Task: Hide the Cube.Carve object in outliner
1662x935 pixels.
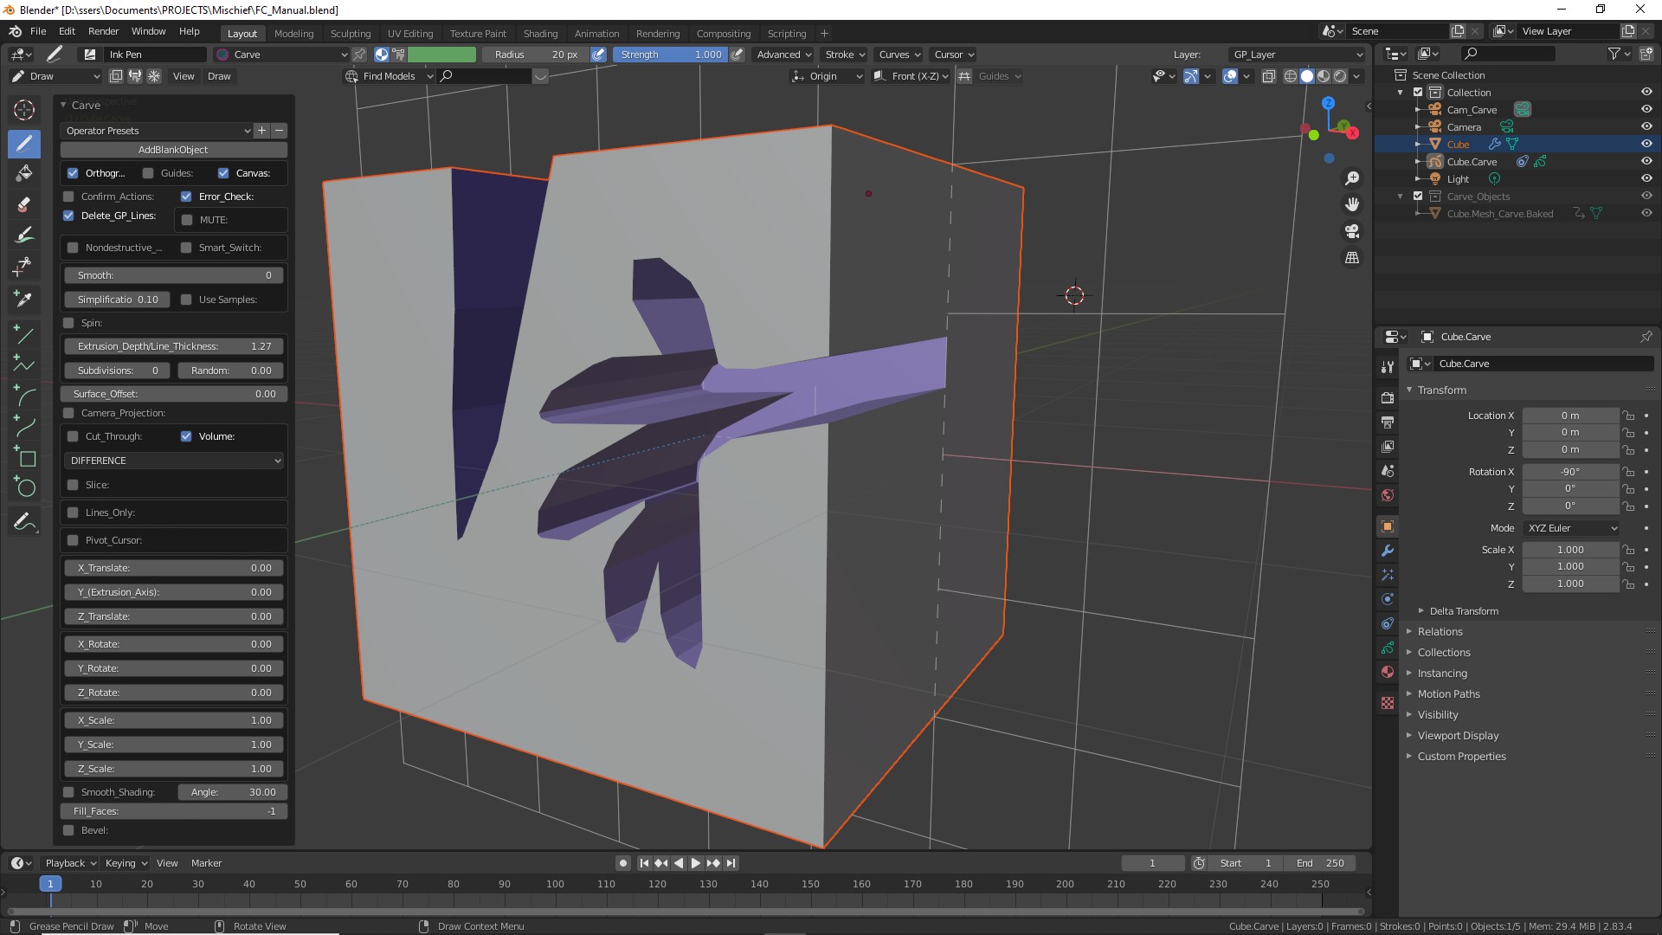Action: pyautogui.click(x=1646, y=162)
